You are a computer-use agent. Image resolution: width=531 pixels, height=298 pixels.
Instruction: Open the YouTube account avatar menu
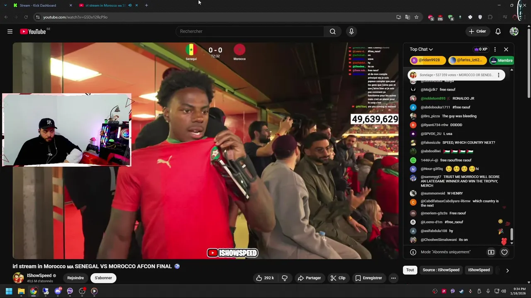tap(514, 31)
